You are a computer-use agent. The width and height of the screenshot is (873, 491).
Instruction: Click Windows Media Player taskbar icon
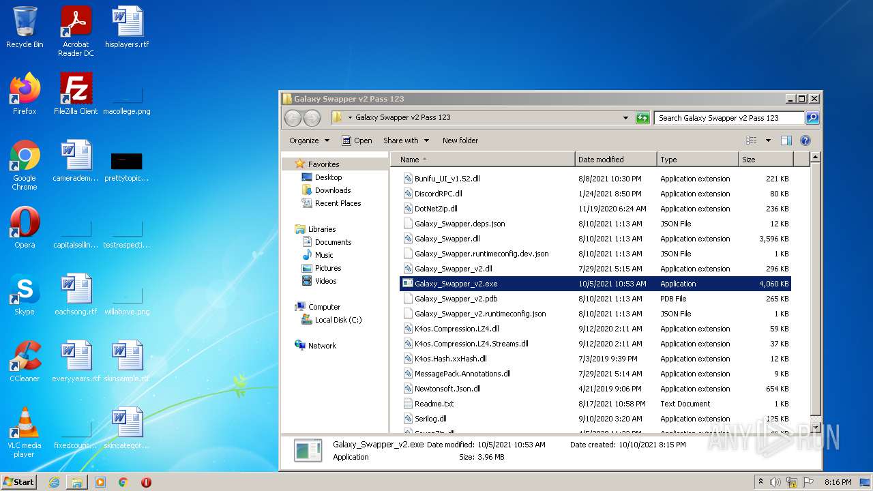pos(100,482)
